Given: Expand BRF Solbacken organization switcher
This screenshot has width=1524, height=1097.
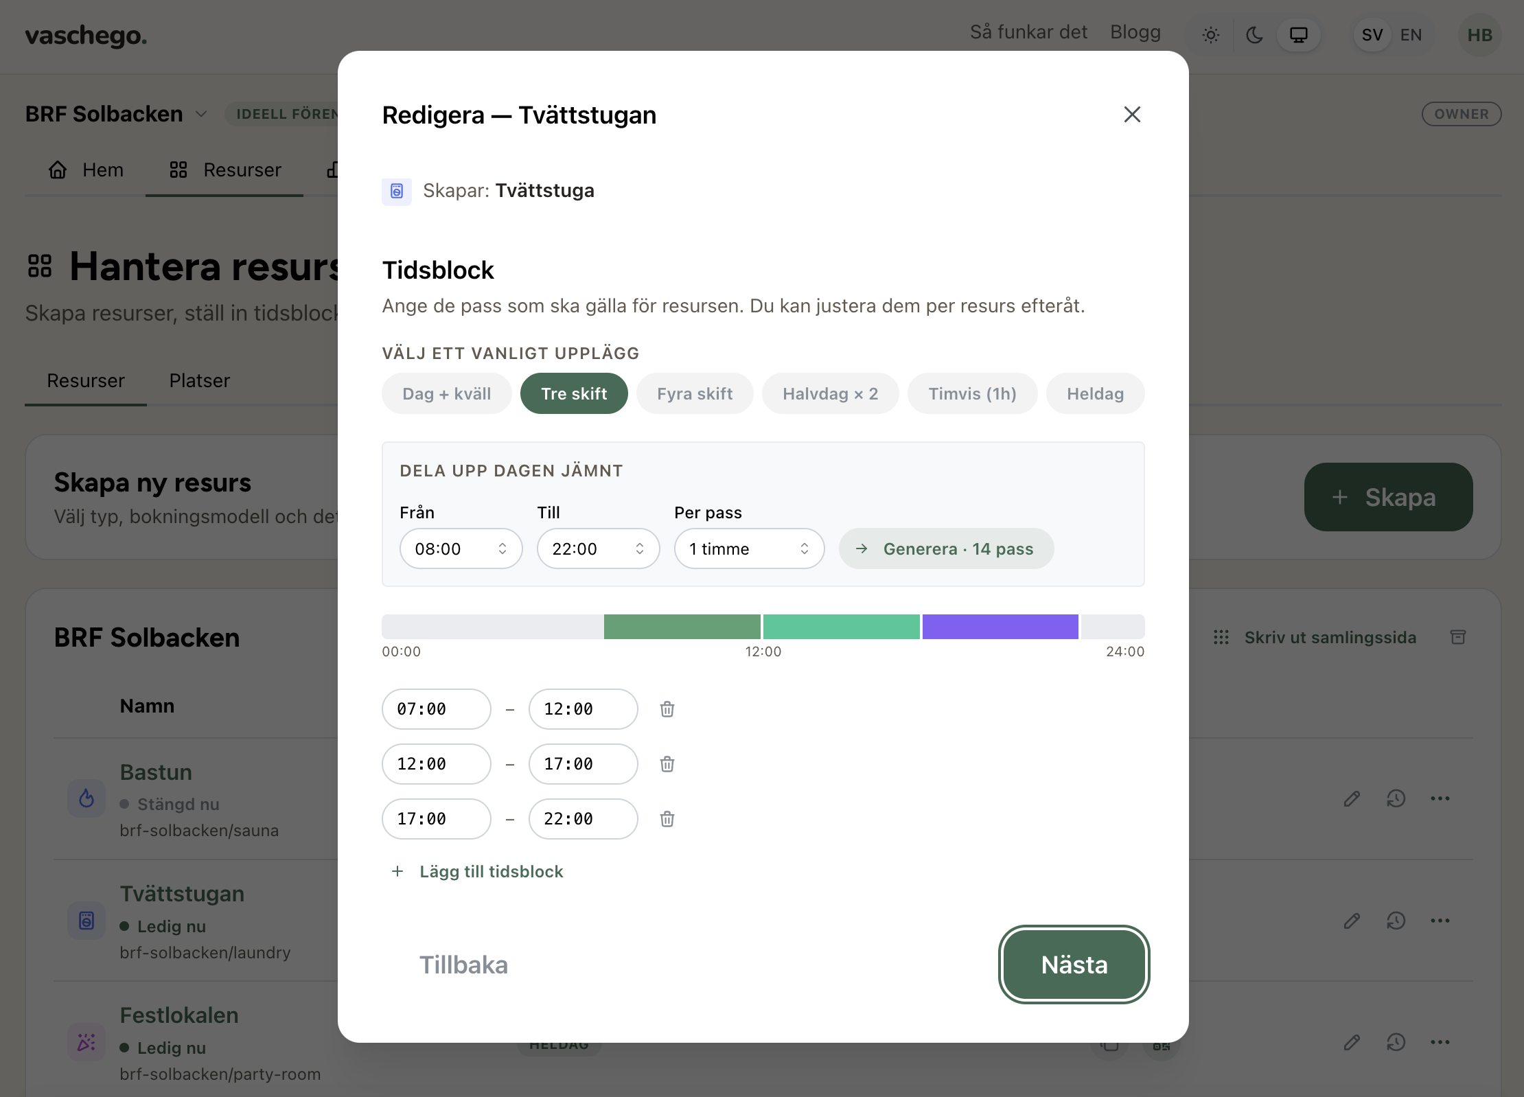Looking at the screenshot, I should (x=116, y=114).
